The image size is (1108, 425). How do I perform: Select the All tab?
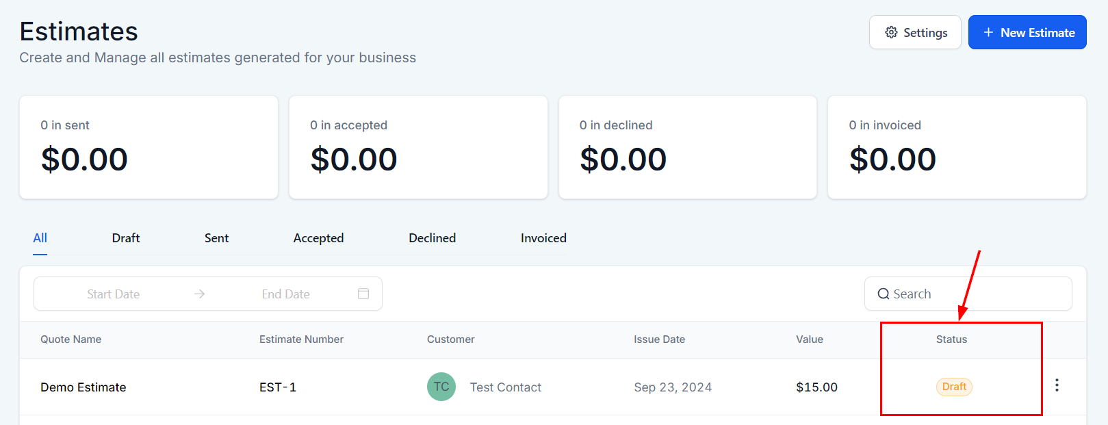tap(40, 238)
